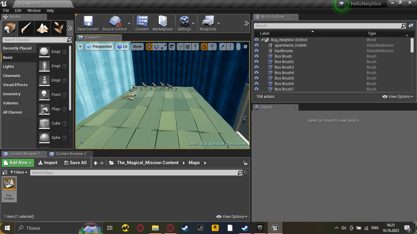Select the rotate gizmo tool in viewport
Image resolution: width=417 pixels, height=234 pixels.
(x=156, y=47)
